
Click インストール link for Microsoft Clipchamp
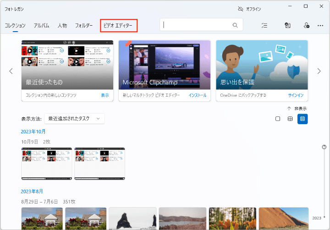[198, 95]
